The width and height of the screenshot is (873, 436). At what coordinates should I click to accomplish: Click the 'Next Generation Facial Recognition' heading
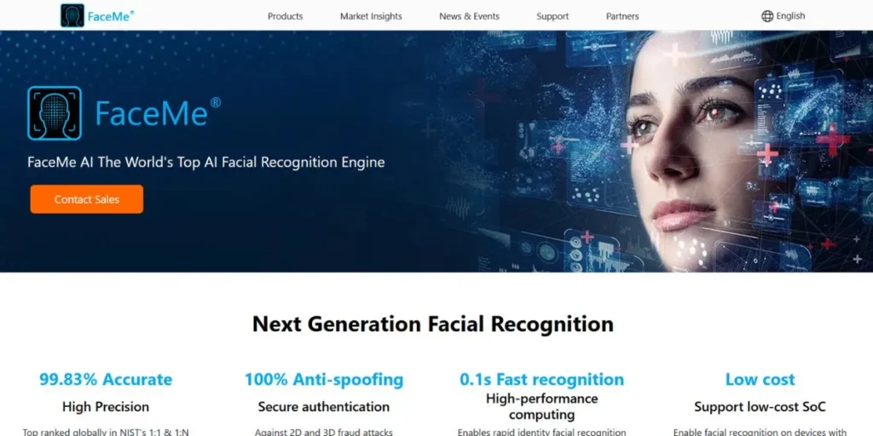pyautogui.click(x=433, y=324)
